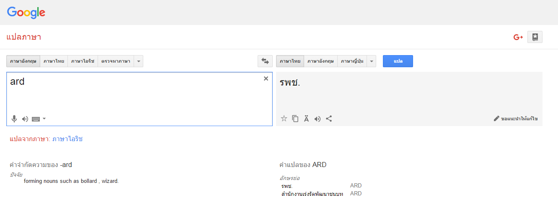Open the Google+ share icon
This screenshot has height=200, width=558.
click(x=518, y=37)
